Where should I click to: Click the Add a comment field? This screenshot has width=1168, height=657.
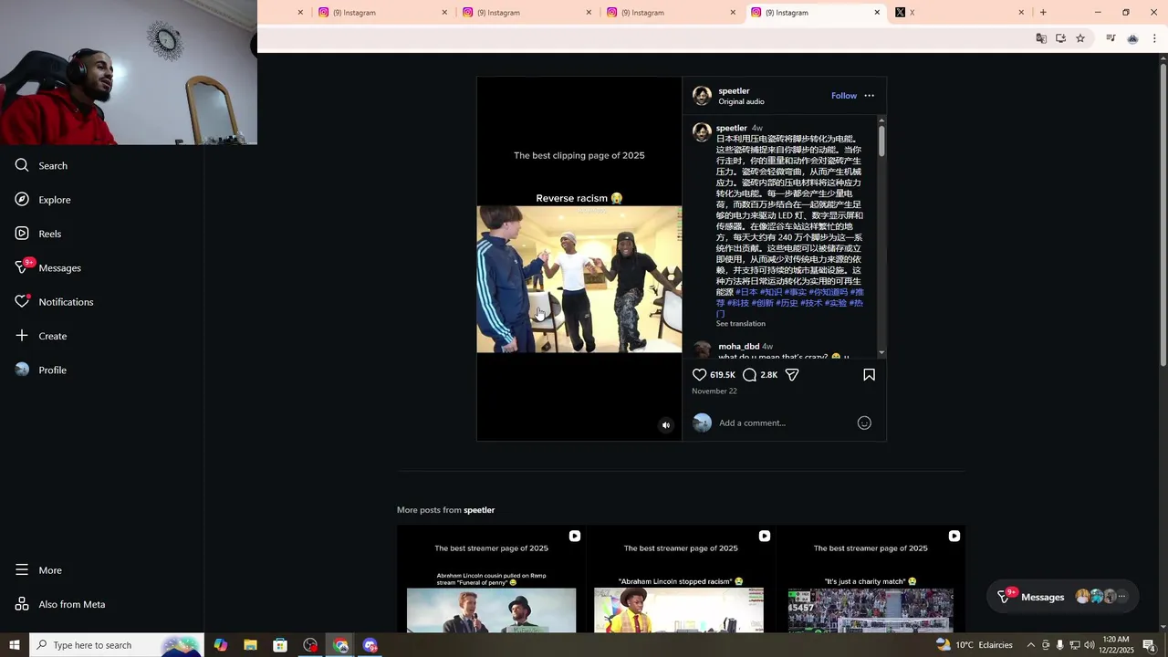(785, 422)
